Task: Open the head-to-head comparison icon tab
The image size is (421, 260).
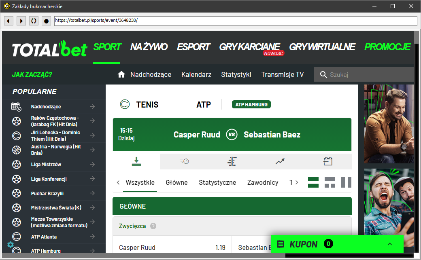Action: (232, 162)
